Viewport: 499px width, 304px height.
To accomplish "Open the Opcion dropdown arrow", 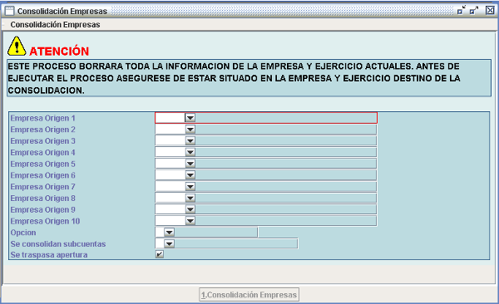I will point(169,233).
